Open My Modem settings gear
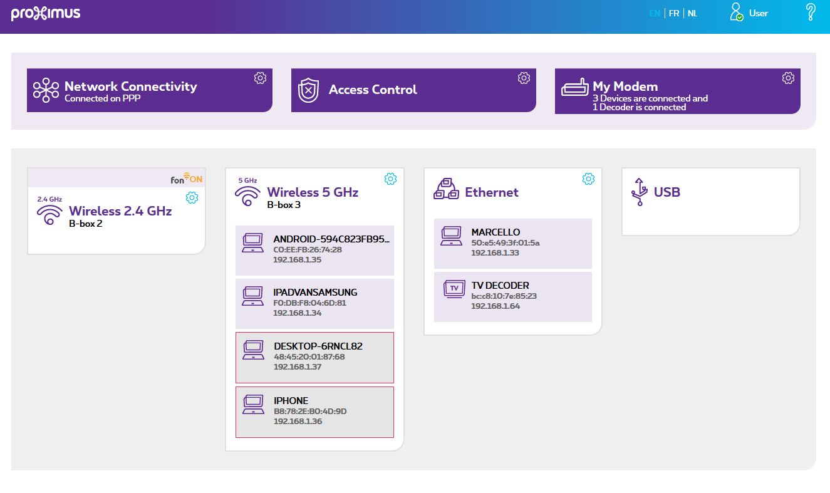The height and width of the screenshot is (493, 830). pos(788,78)
